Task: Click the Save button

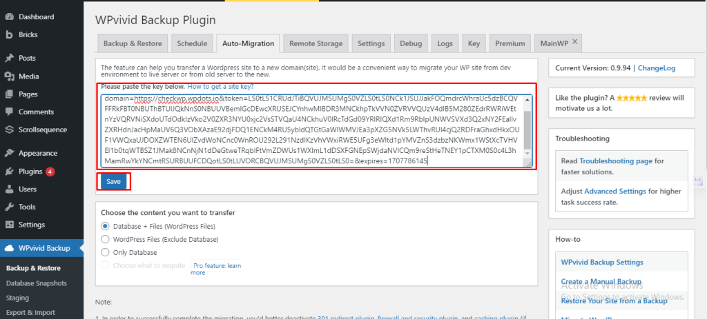Action: (114, 181)
